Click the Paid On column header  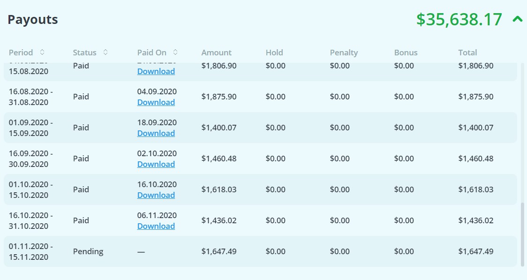[151, 53]
